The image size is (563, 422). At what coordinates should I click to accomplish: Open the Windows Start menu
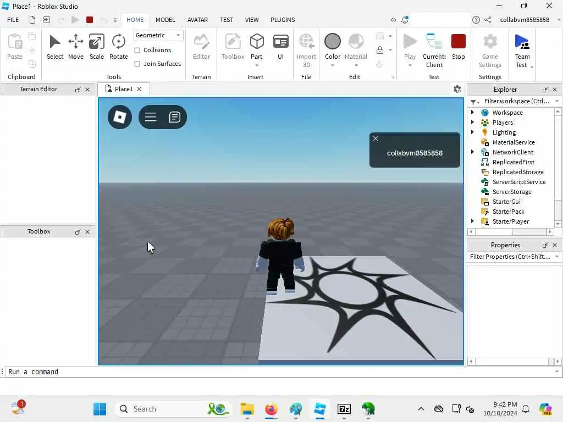100,409
